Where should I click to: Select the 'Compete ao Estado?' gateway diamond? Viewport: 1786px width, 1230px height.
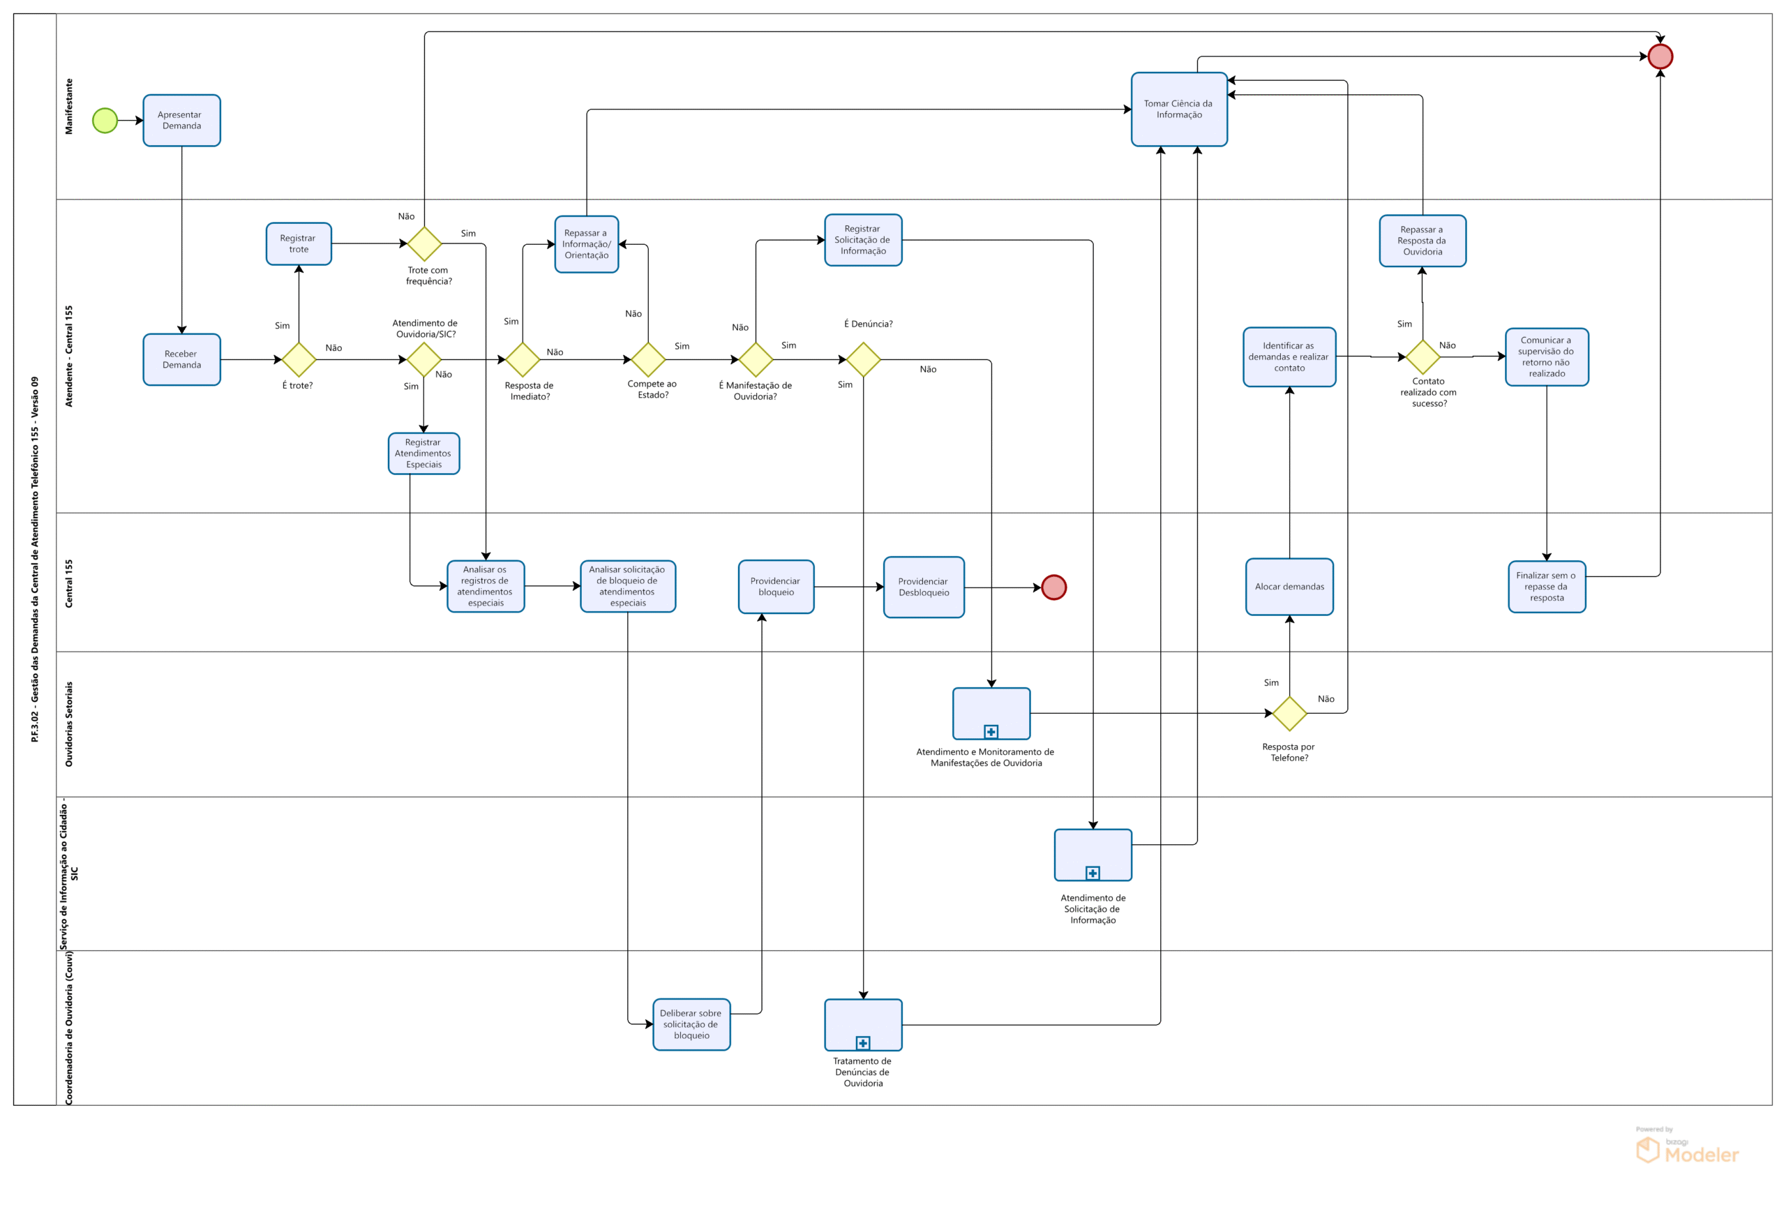coord(648,359)
